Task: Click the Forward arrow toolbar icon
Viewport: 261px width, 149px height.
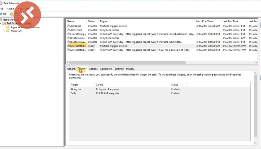Action: [5, 14]
